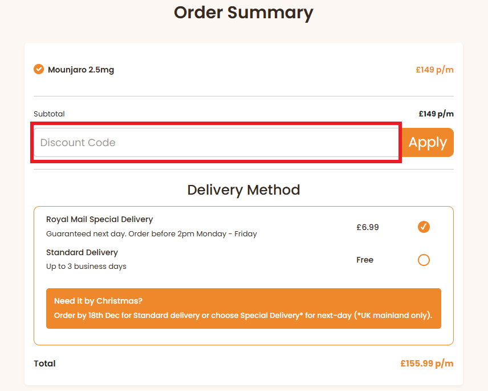Click 'Guaranteed next day' description text
This screenshot has height=391, width=488.
[x=152, y=234]
